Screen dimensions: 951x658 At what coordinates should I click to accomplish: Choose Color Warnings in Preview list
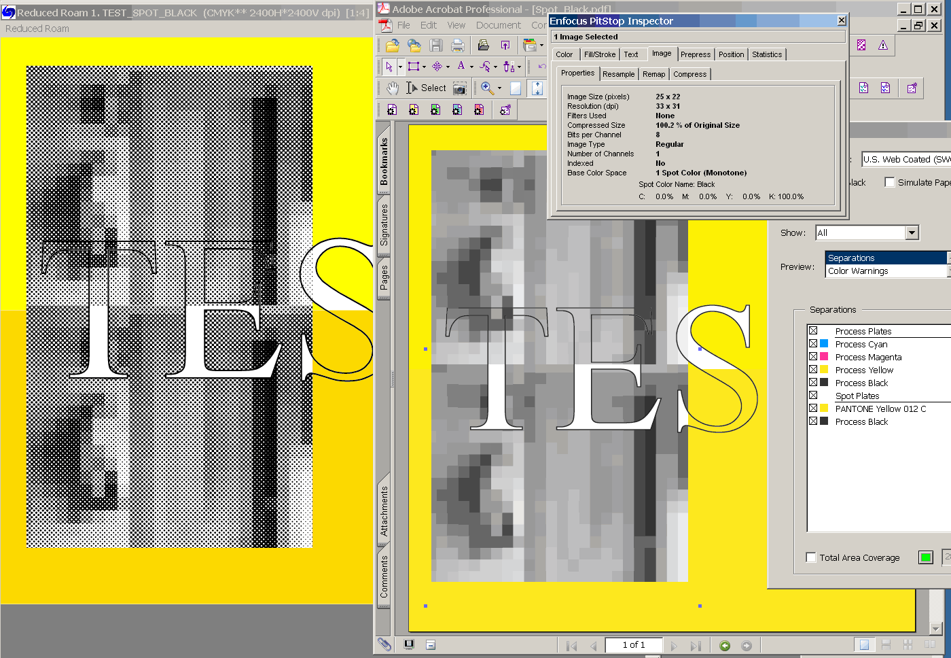pos(886,271)
